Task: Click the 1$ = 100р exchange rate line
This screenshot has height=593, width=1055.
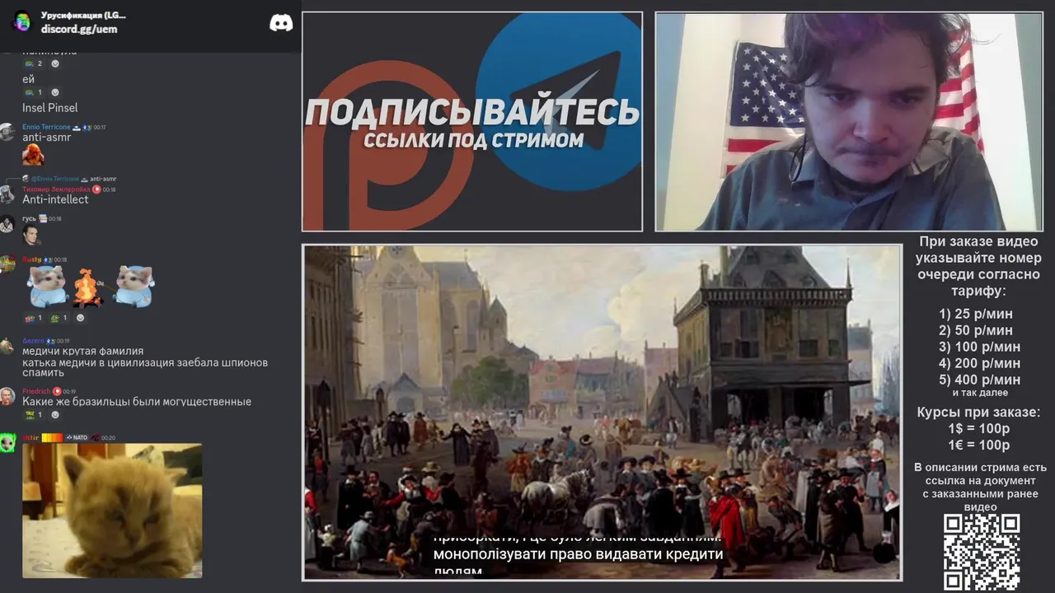Action: (x=978, y=429)
